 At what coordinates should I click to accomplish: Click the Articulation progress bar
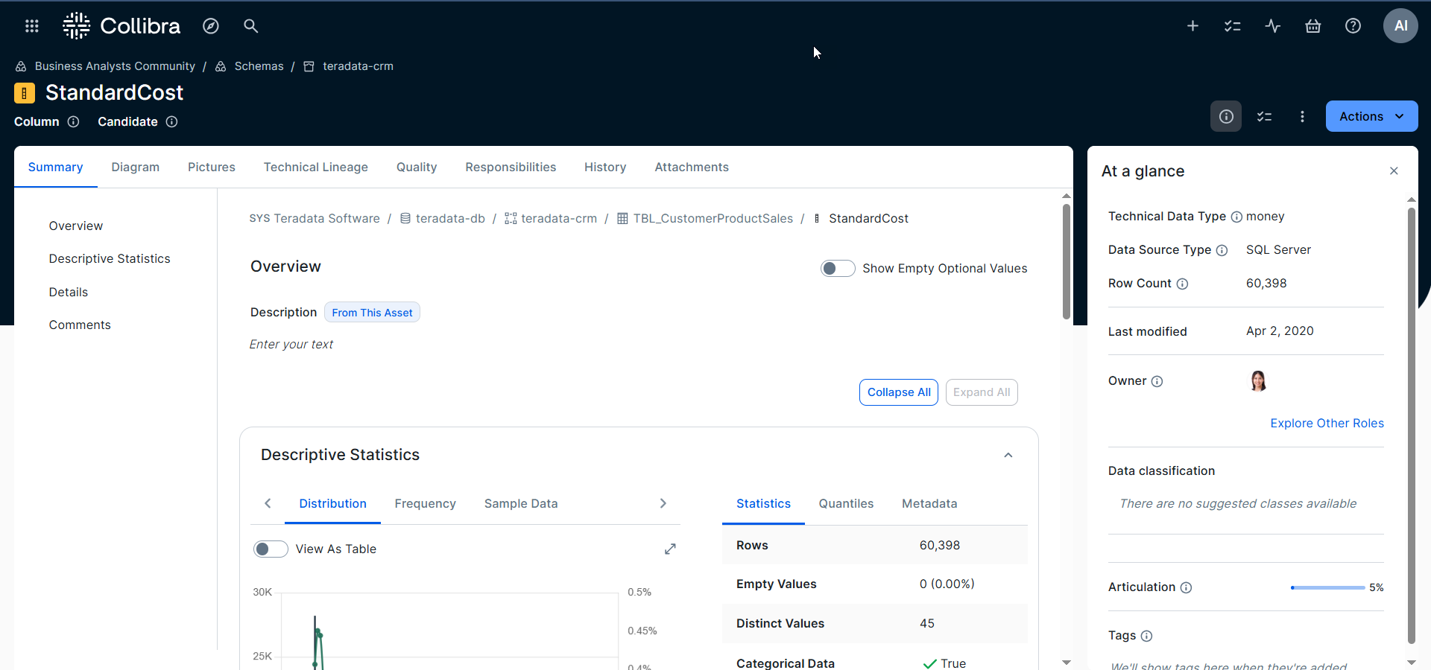1327,588
